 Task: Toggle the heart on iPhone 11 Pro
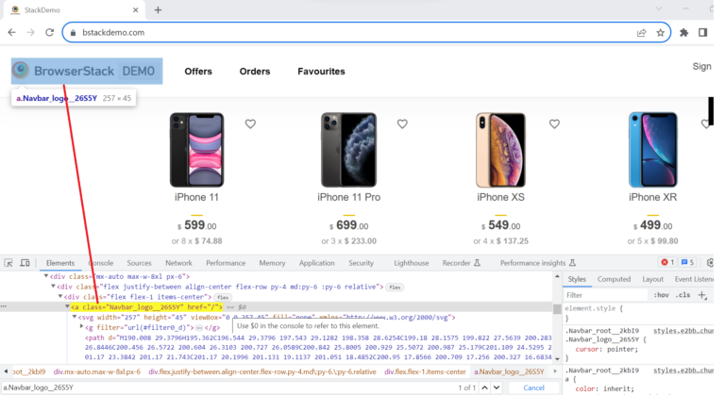click(x=402, y=123)
